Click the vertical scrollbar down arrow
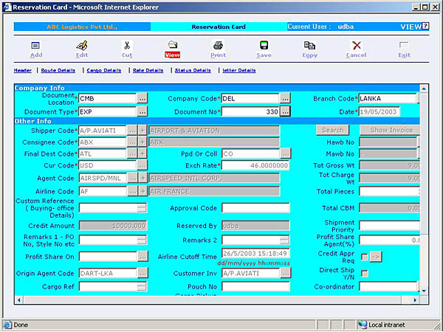443x332 pixels. point(424,291)
